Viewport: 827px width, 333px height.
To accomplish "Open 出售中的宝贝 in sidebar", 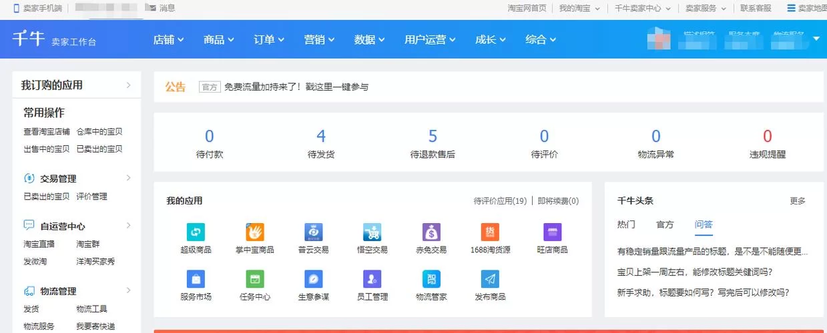I will (47, 149).
